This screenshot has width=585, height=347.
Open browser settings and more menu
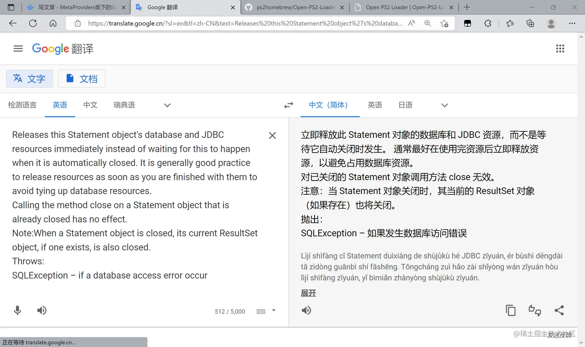tap(572, 23)
